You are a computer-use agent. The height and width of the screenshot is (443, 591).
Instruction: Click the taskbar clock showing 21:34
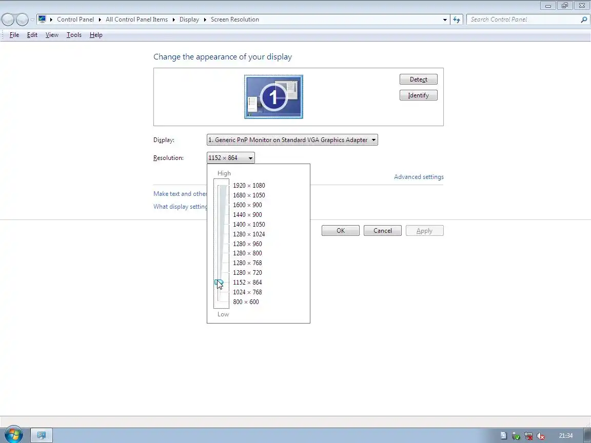click(x=566, y=436)
